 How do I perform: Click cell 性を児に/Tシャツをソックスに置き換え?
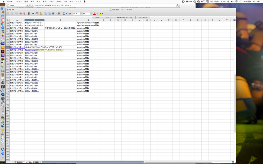click(60, 28)
